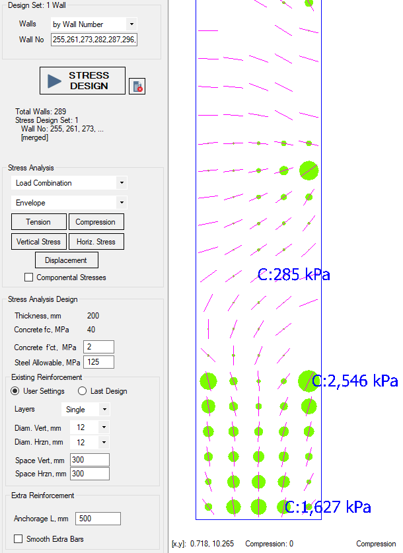Display Horiz. Stress results

[96, 242]
